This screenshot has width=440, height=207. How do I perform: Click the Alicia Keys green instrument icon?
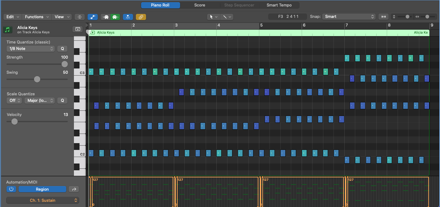(x=7, y=29)
